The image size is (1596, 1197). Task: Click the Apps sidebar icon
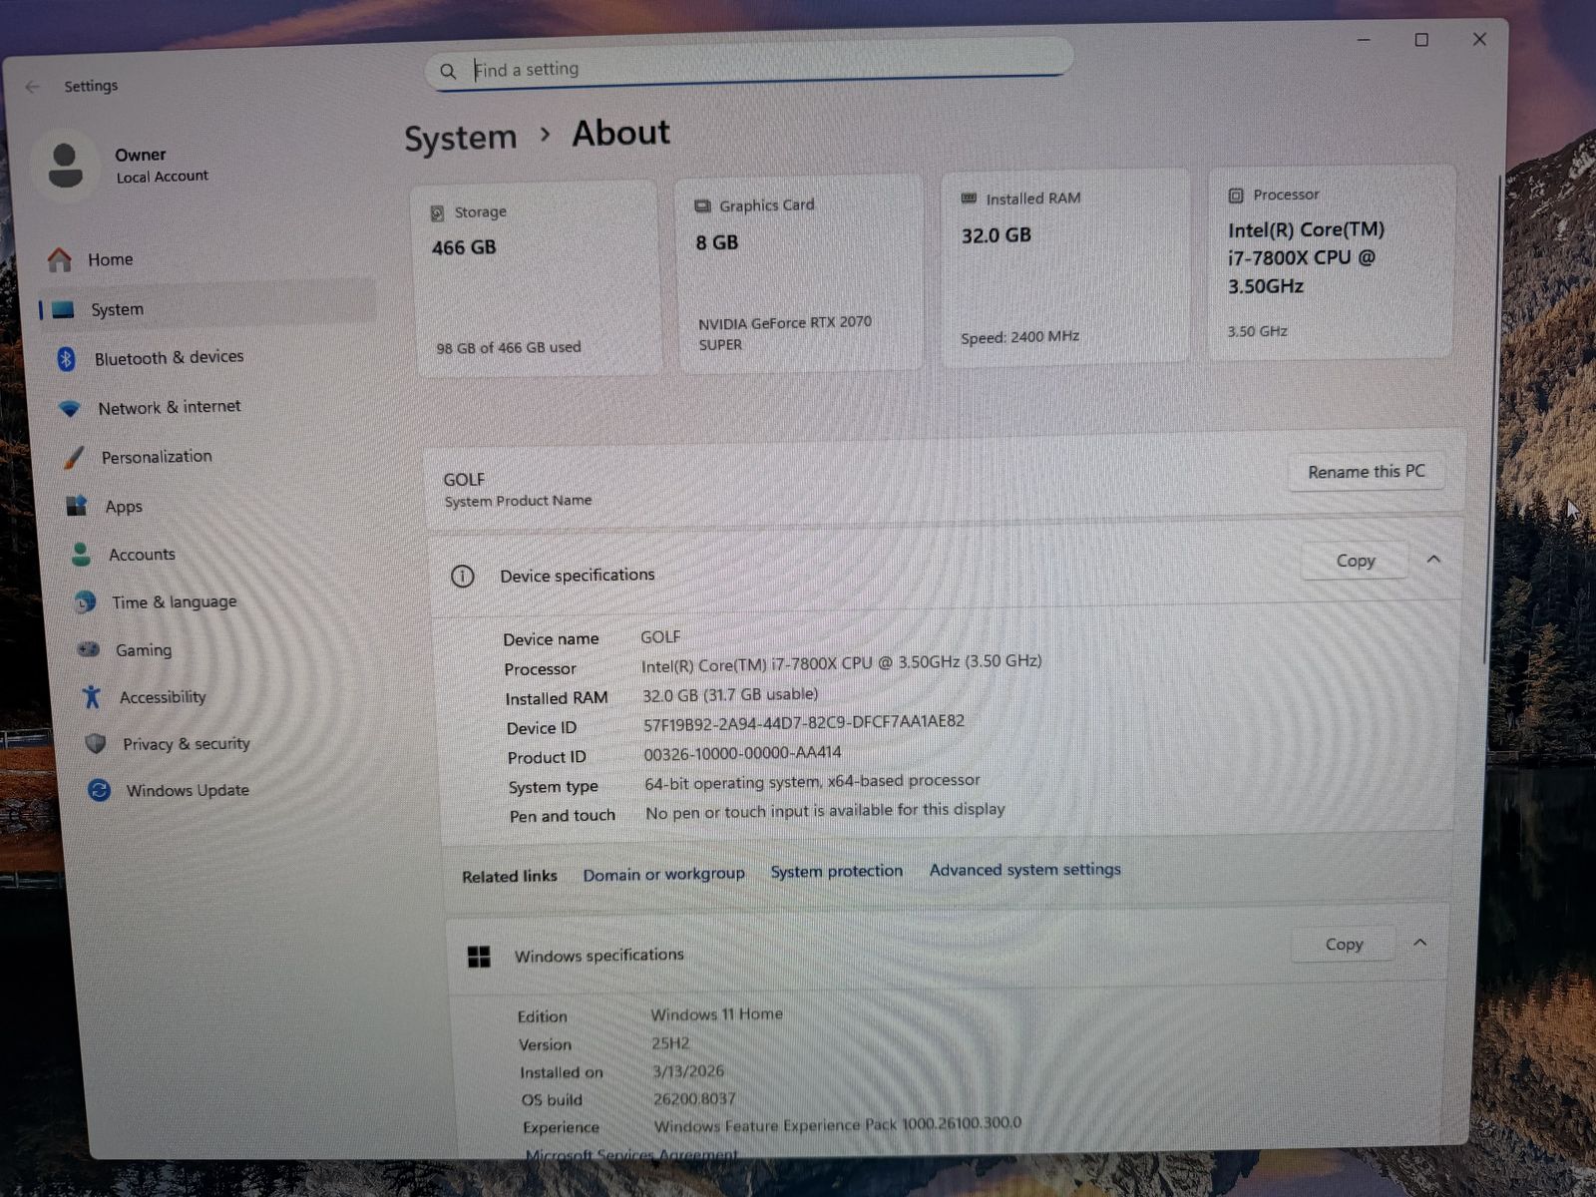point(77,506)
